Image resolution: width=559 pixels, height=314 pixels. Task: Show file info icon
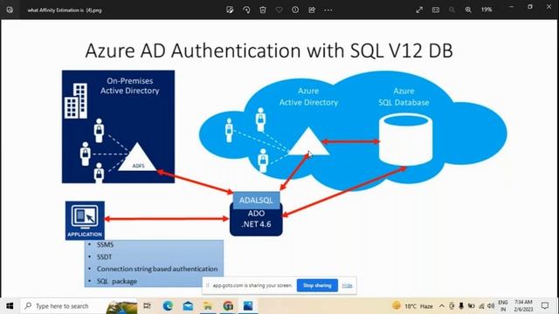pyautogui.click(x=295, y=10)
